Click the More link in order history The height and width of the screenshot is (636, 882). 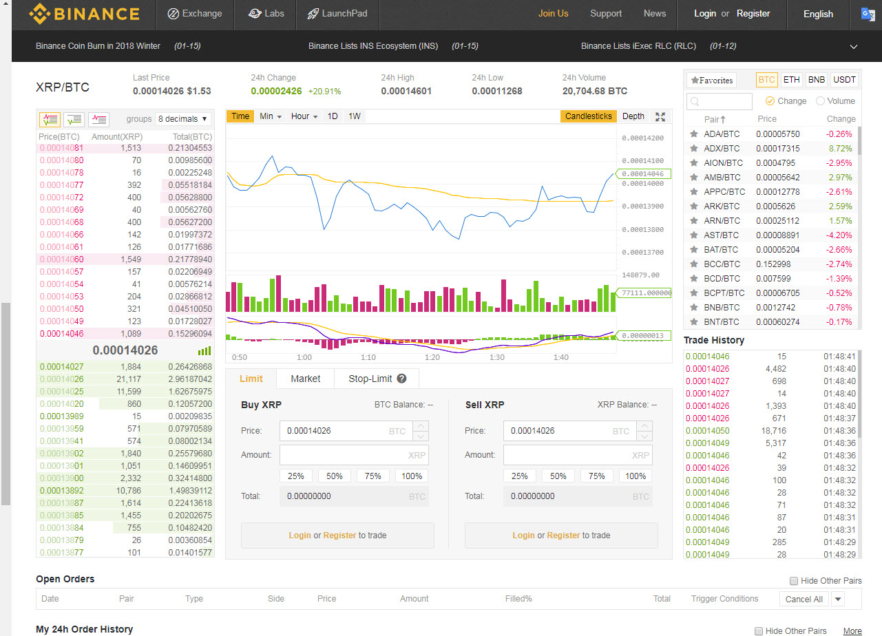click(x=852, y=631)
